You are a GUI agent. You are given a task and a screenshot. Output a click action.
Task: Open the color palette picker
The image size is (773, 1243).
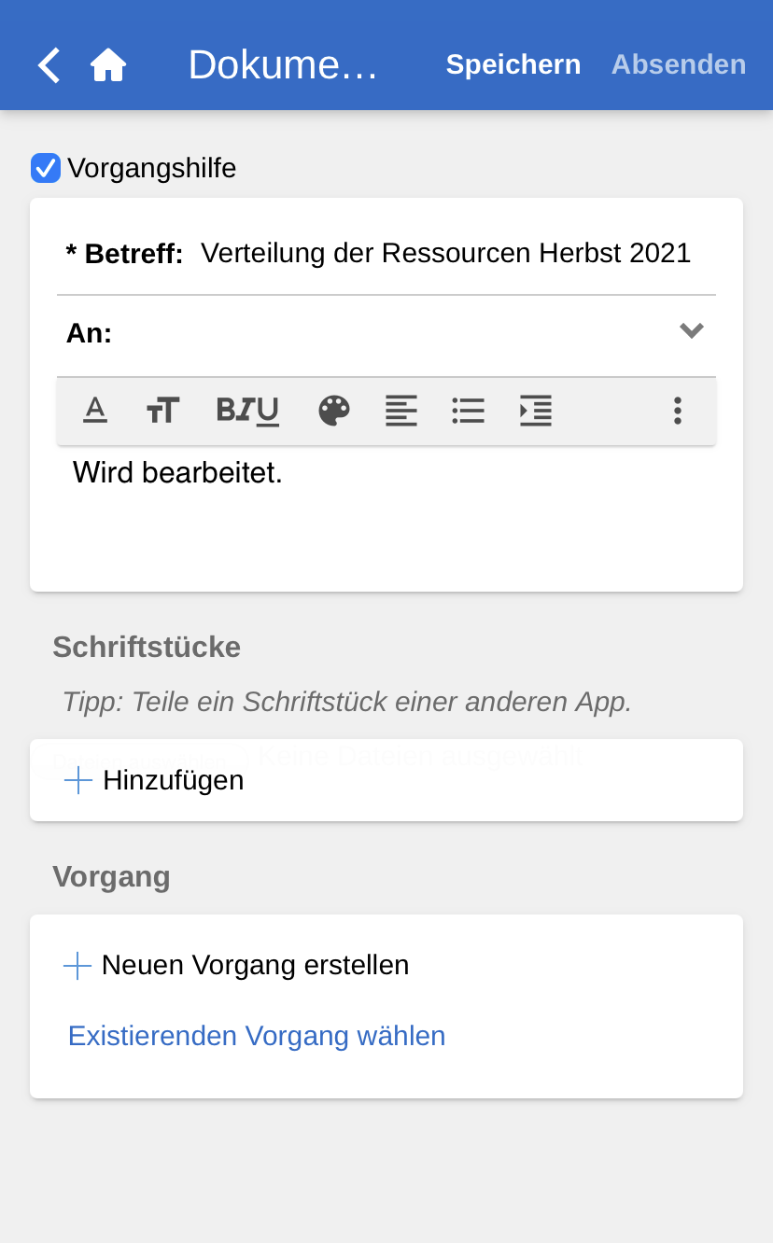click(334, 411)
